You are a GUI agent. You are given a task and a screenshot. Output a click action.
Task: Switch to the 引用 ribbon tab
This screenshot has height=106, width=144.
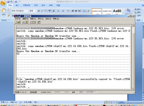(x=36, y=5)
